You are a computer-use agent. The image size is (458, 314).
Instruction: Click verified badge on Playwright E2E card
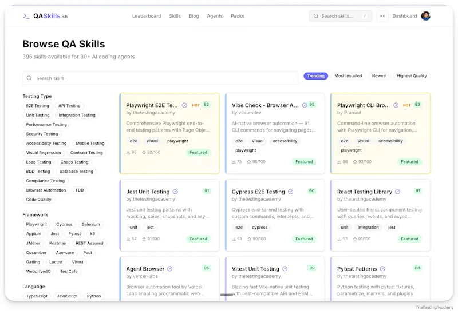click(x=184, y=105)
